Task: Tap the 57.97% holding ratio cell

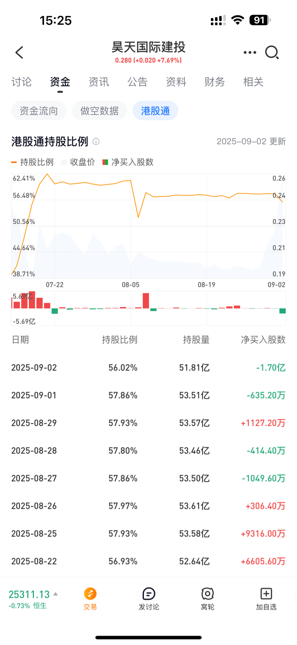Action: coord(123,506)
